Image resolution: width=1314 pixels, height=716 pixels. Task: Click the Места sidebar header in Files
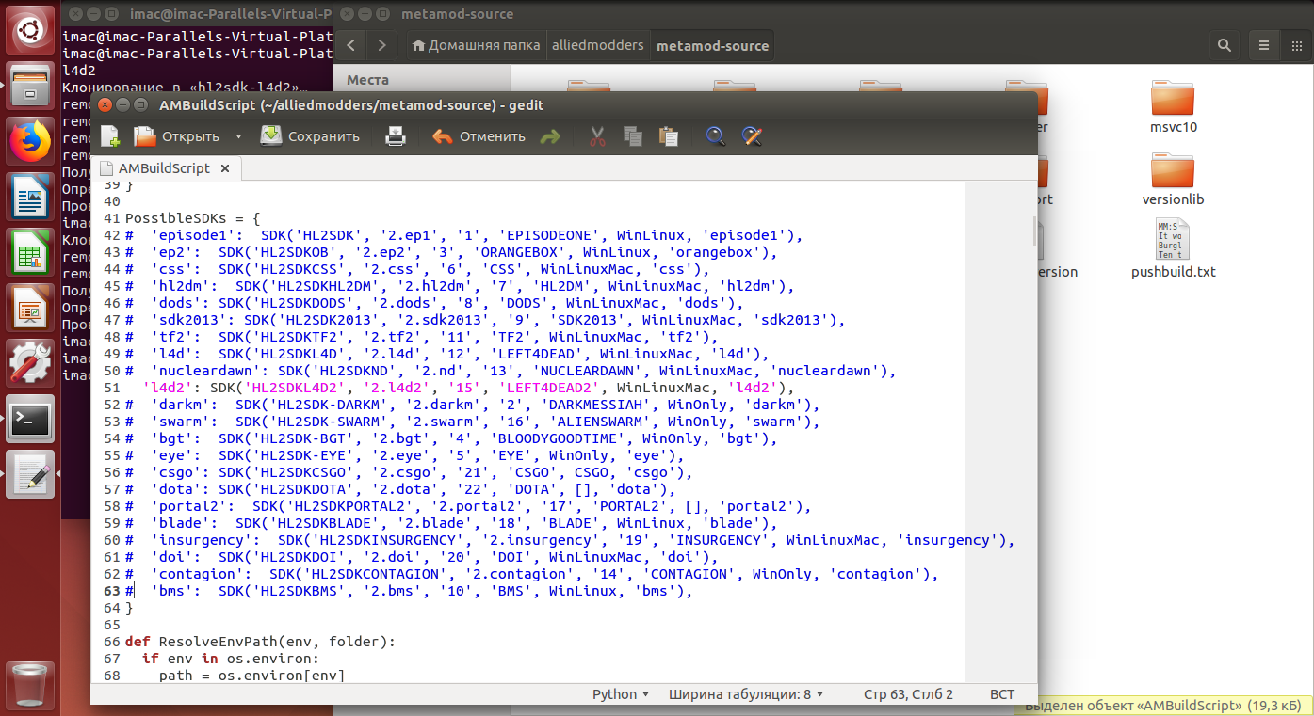click(x=367, y=80)
